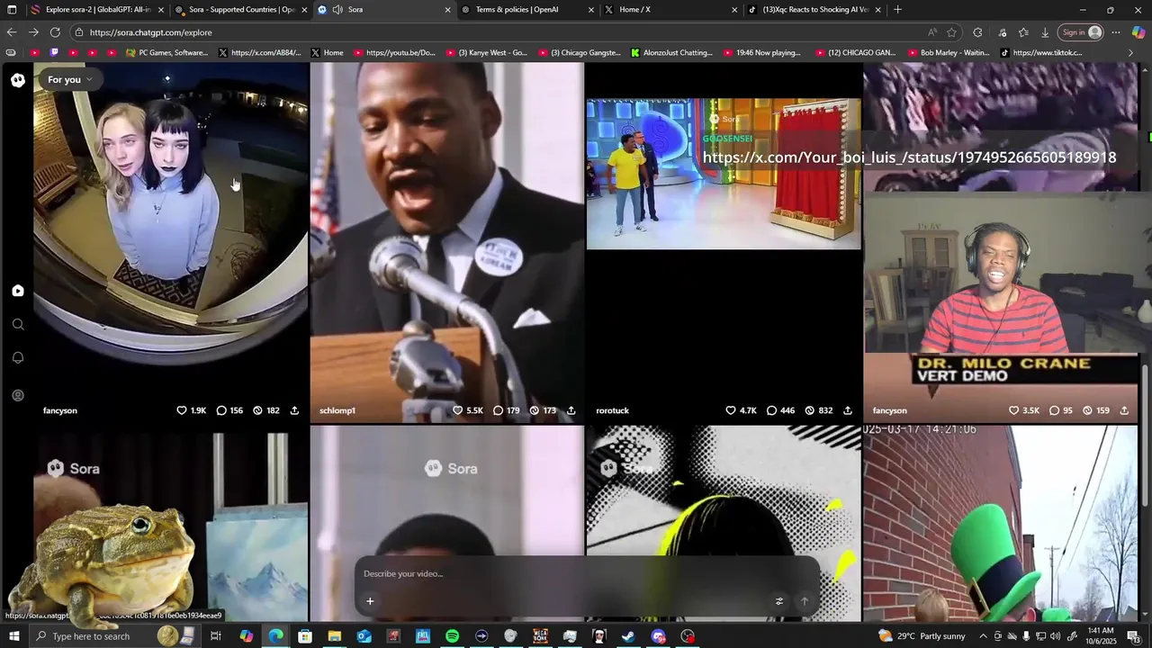The image size is (1152, 648).
Task: Open the rorotuck creator profile
Action: tap(612, 410)
